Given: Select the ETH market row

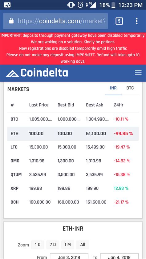Looking at the screenshot, I should click(x=73, y=133).
